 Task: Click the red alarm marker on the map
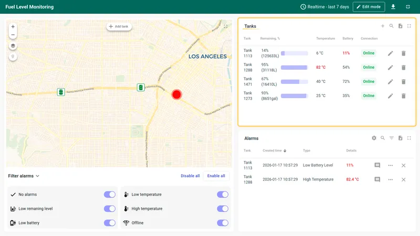176,94
